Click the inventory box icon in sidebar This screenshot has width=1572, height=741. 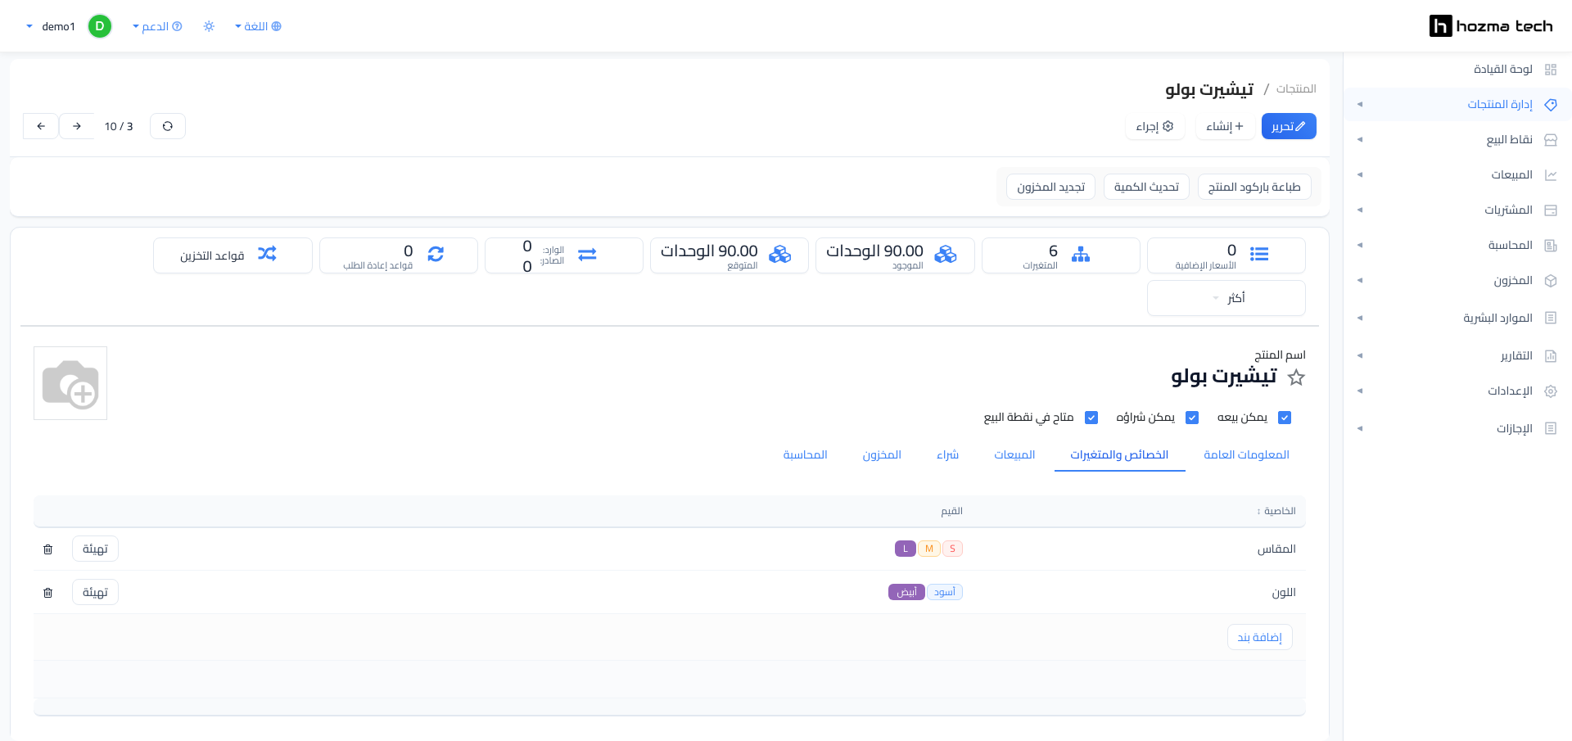[1550, 281]
